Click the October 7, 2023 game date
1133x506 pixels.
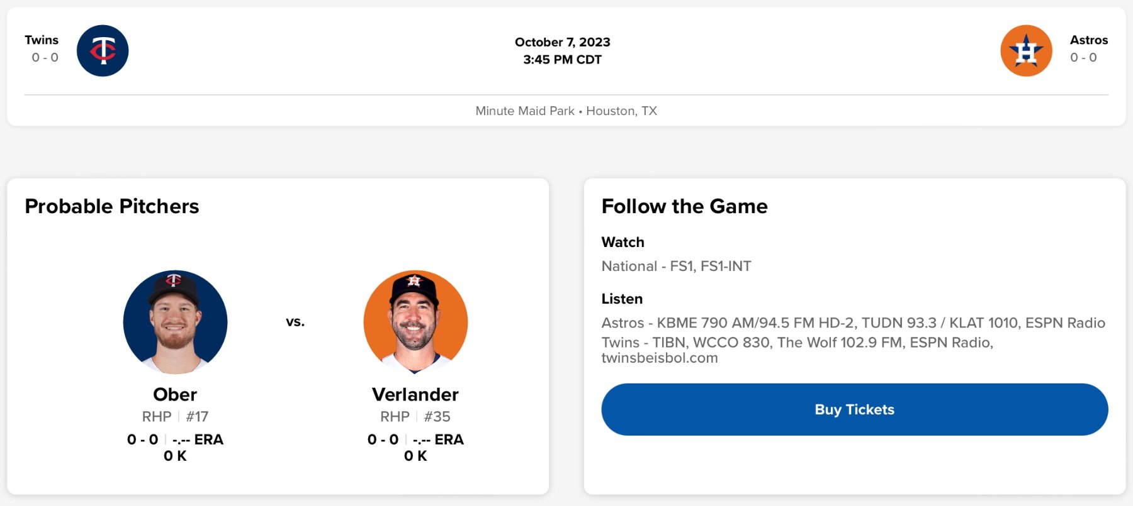[x=562, y=42]
